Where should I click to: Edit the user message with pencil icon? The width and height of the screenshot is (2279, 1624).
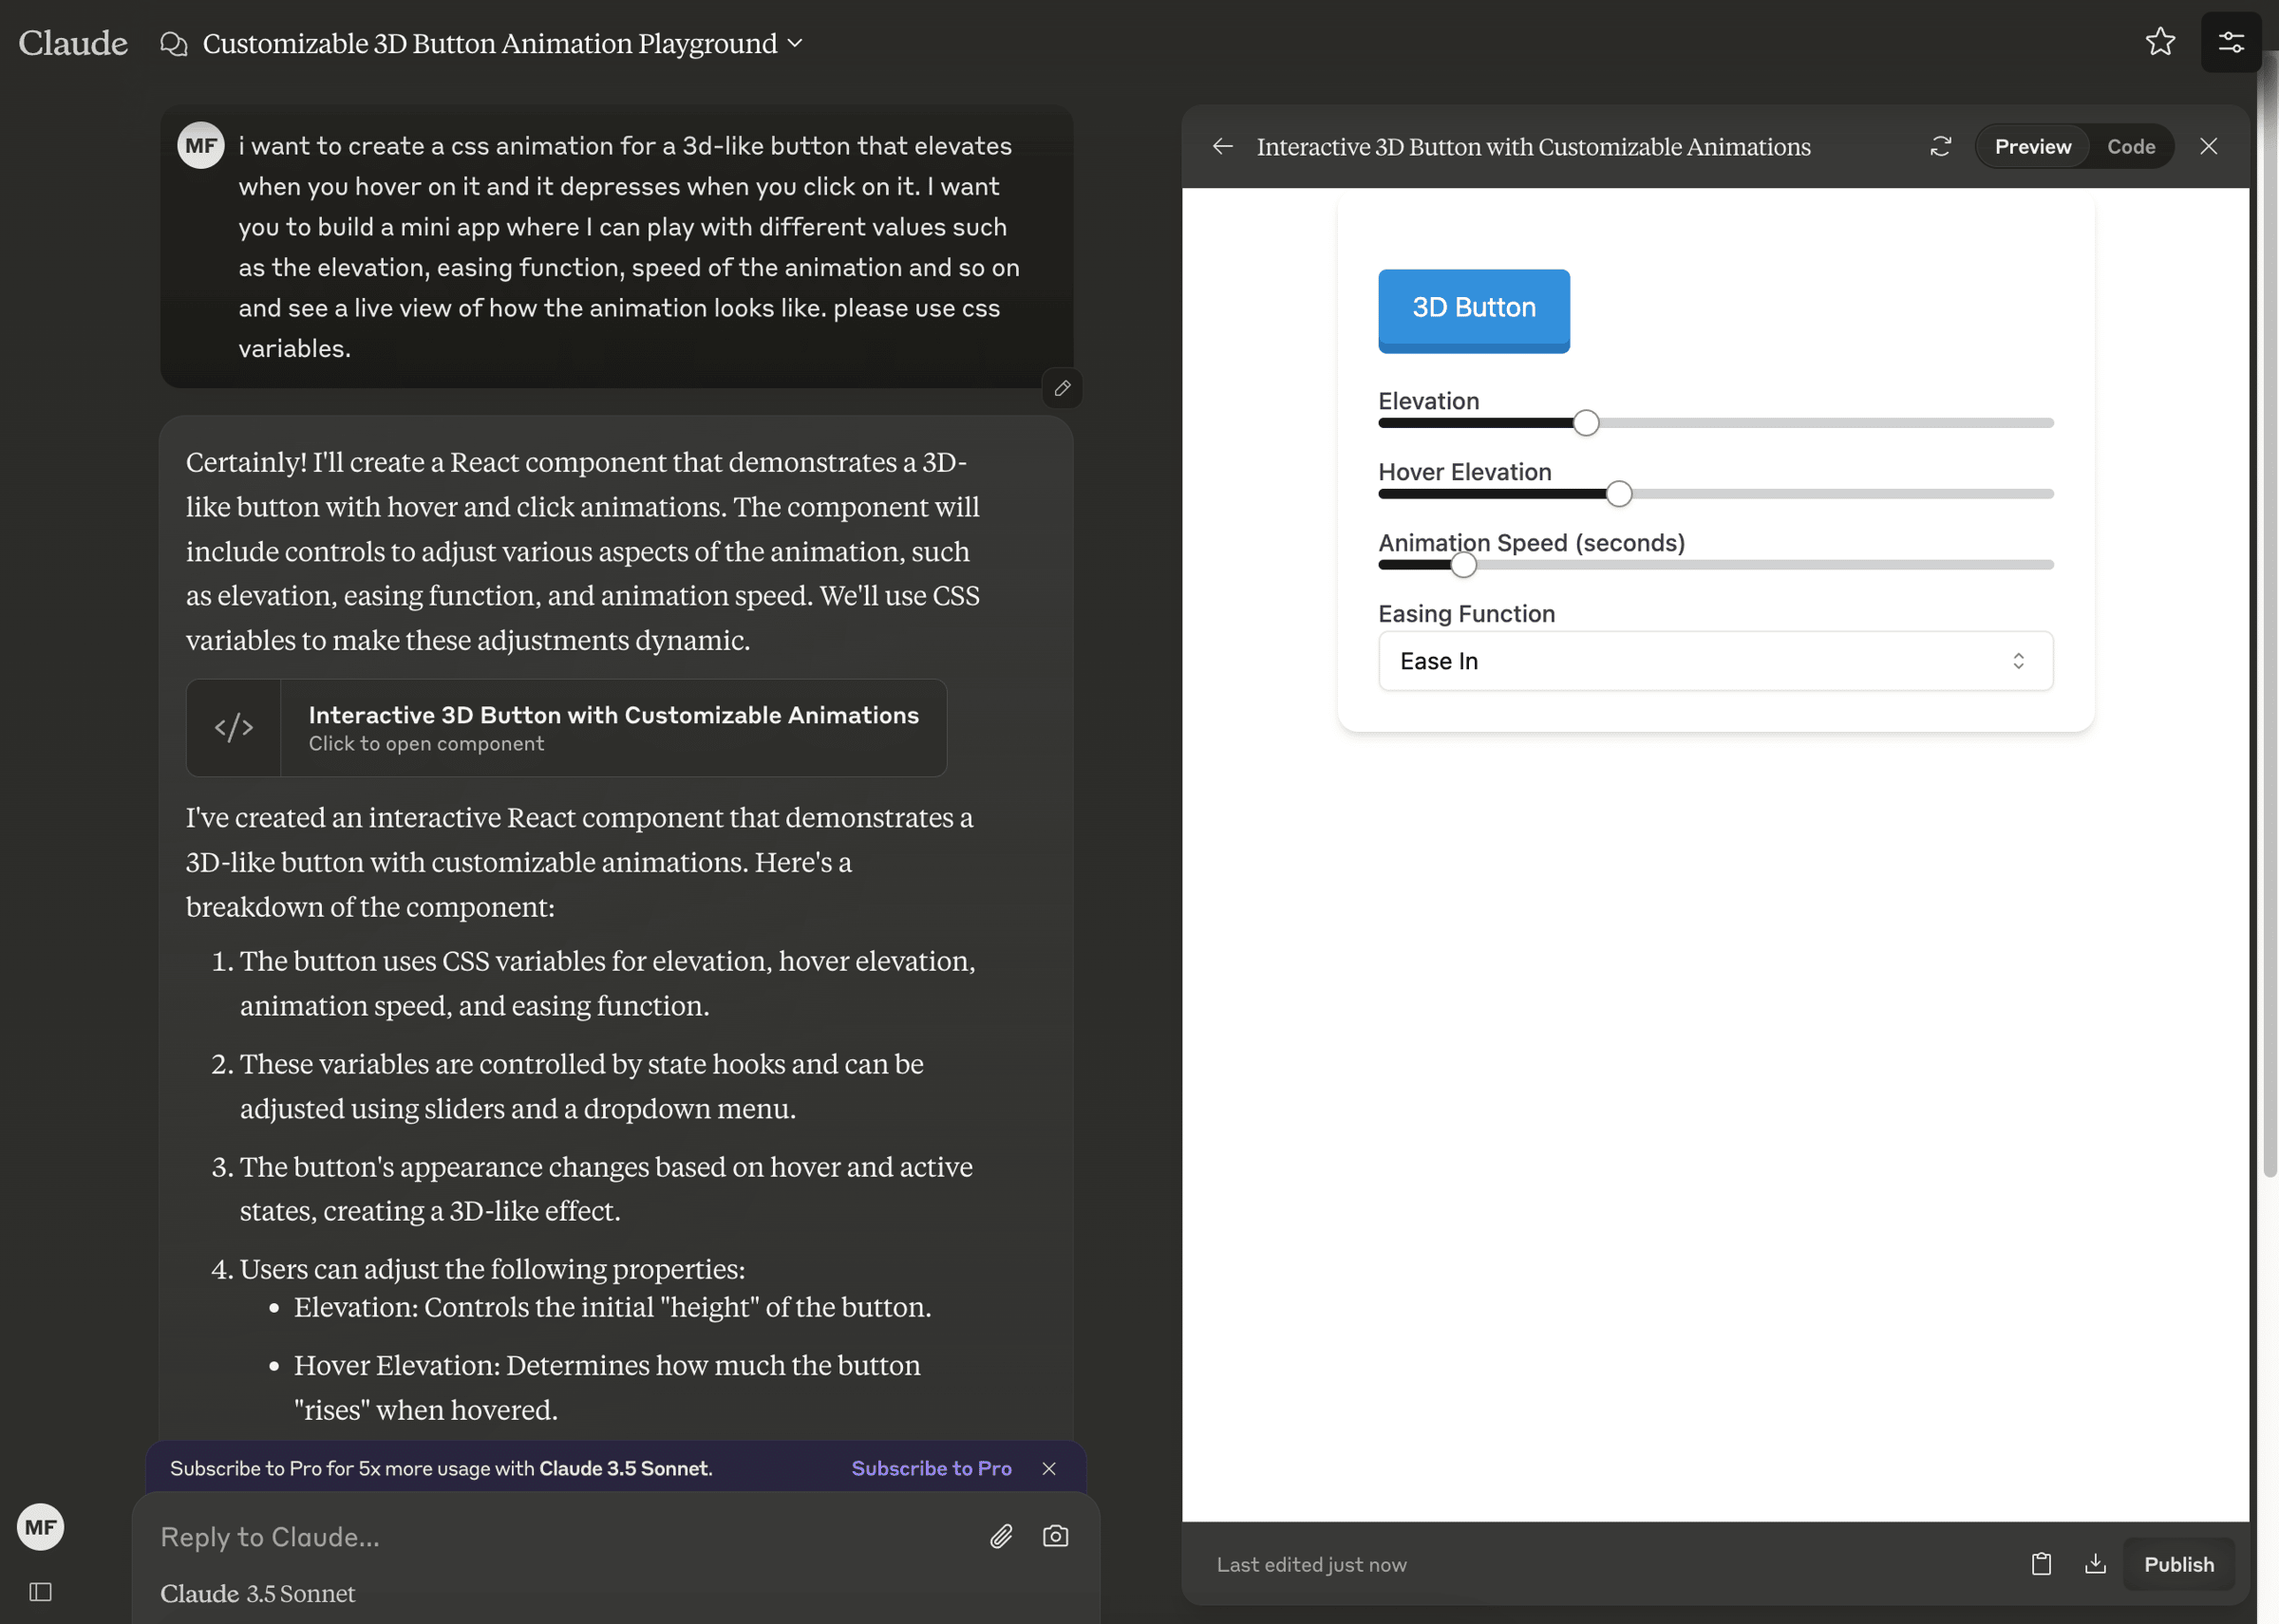tap(1063, 388)
